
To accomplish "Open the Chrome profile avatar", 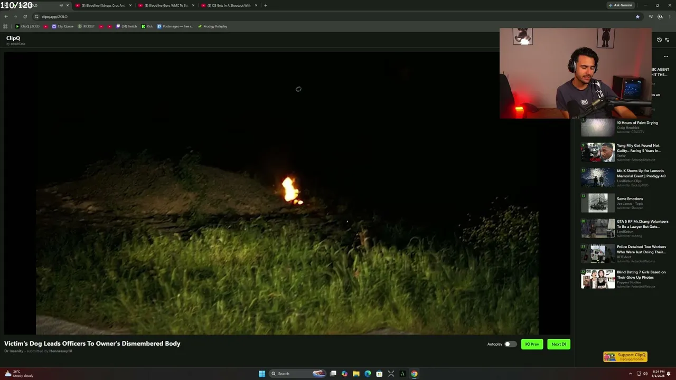I will [660, 16].
